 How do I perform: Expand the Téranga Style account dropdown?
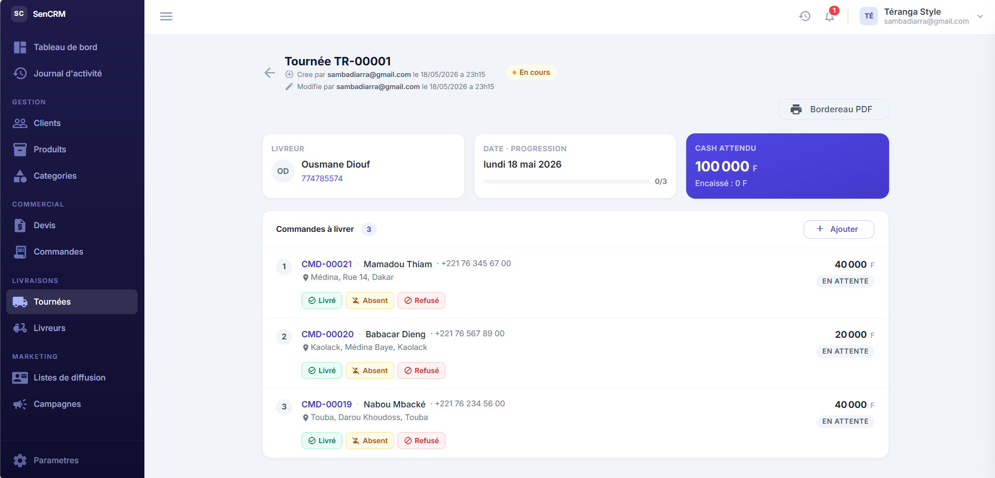980,16
